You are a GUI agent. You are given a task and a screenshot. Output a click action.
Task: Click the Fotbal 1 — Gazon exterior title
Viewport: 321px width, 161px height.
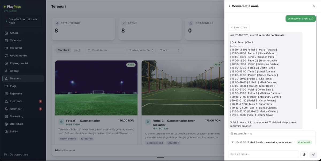coord(83,121)
